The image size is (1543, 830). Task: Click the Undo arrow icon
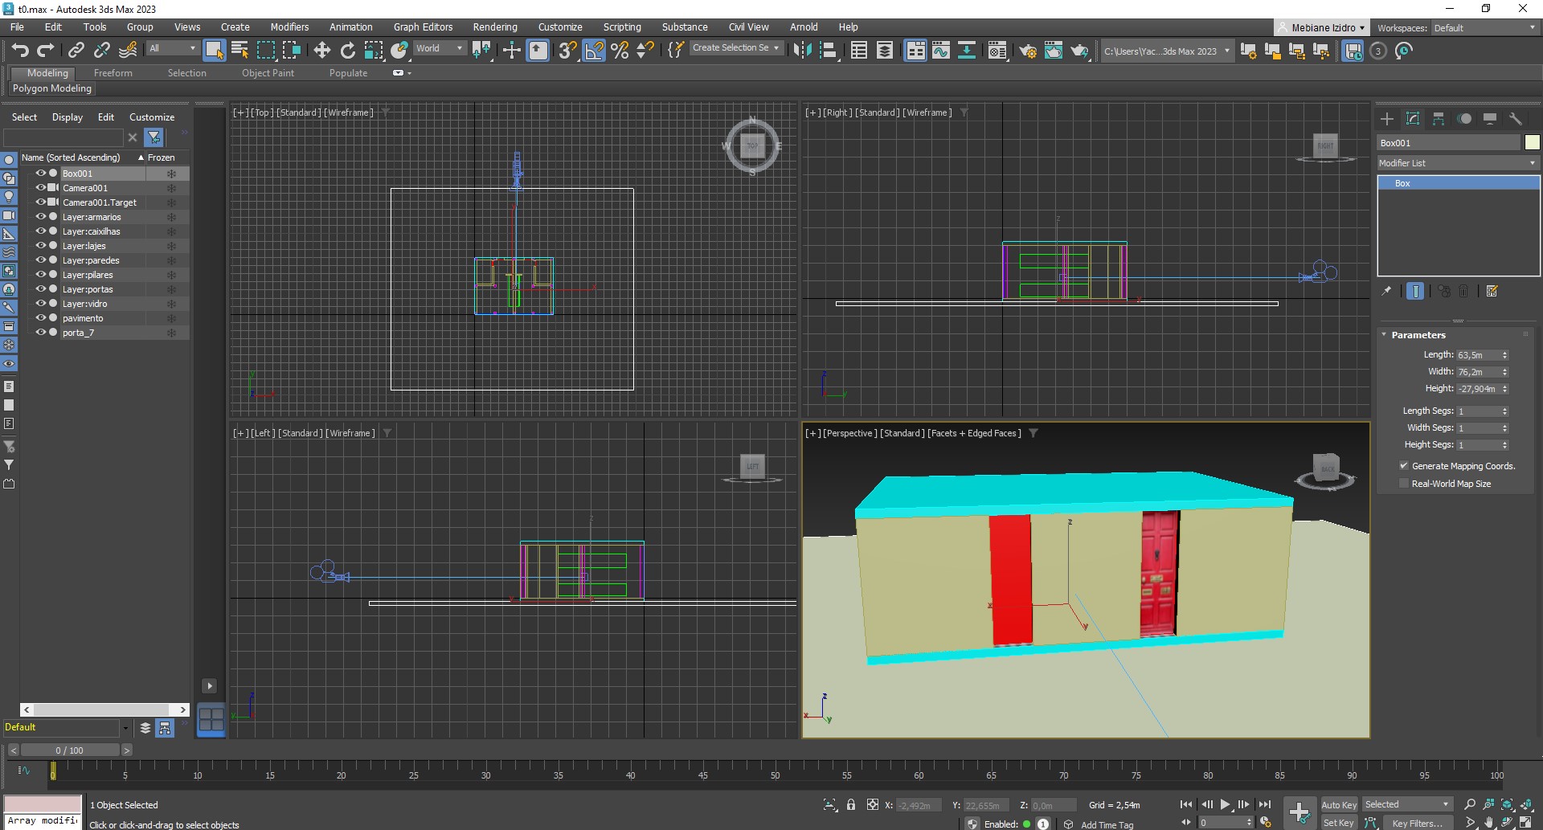(20, 51)
